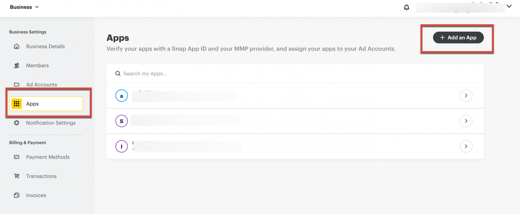Open Business Details from the sidebar
Viewport: 520px width, 214px height.
45,46
